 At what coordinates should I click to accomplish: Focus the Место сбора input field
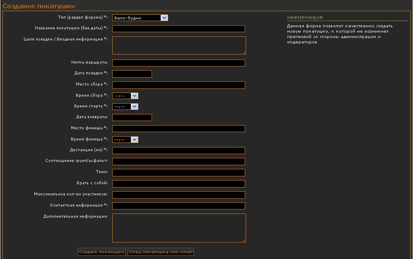pyautogui.click(x=179, y=85)
